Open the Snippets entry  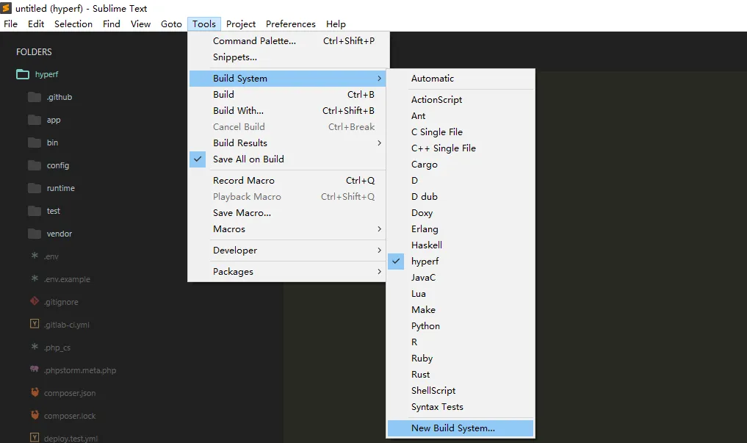[x=287, y=57]
